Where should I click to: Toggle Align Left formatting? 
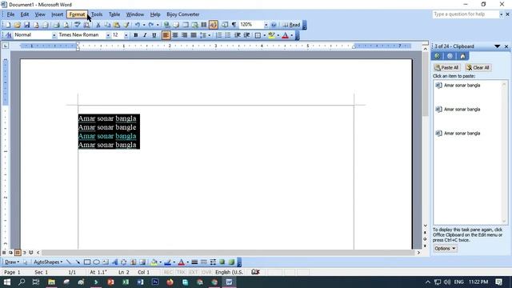click(166, 35)
